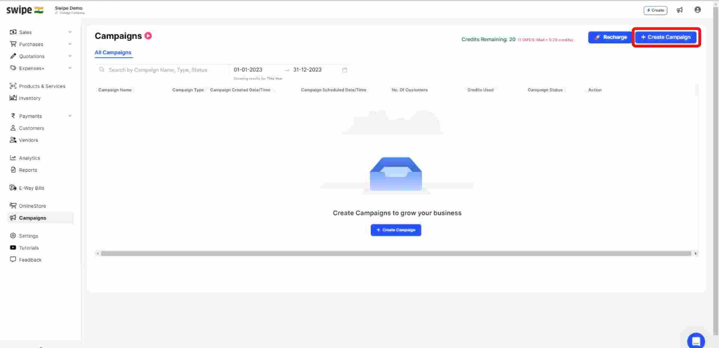Click the E-Way Bills truck icon
This screenshot has height=348, width=719.
[x=13, y=188]
